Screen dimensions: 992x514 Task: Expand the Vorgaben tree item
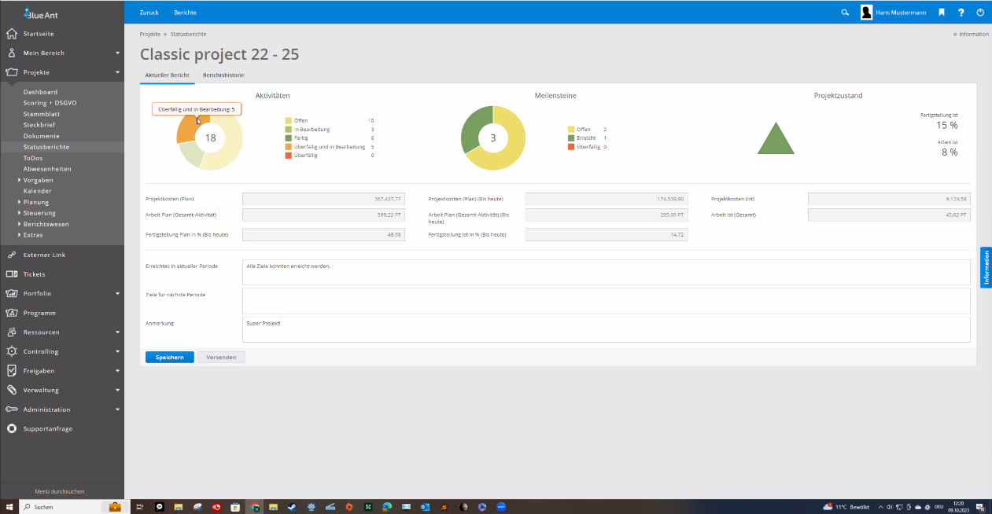pos(20,180)
